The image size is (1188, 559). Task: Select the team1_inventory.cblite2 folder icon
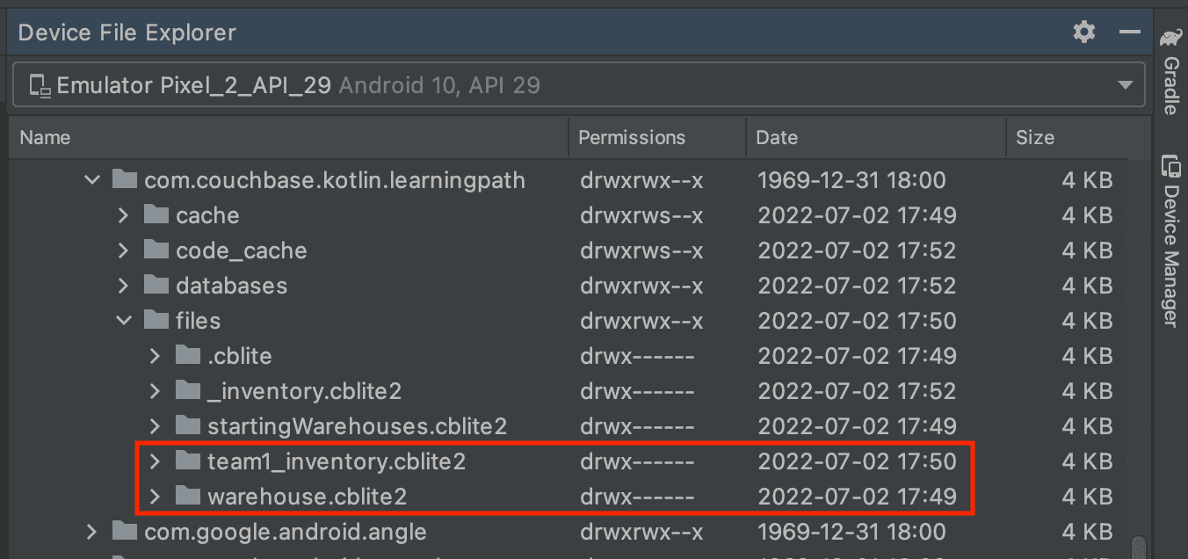click(x=188, y=461)
